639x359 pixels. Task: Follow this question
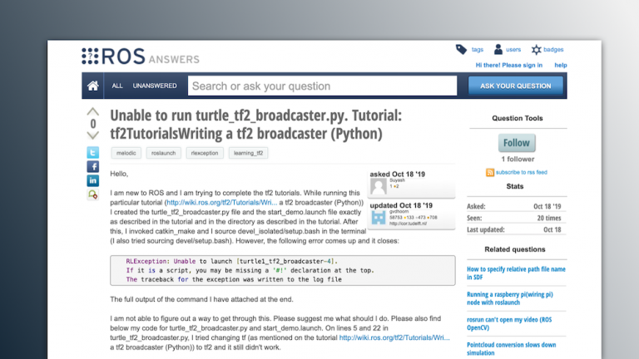click(516, 142)
